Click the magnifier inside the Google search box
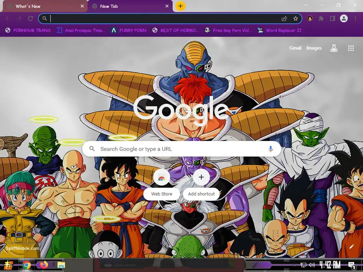Viewport: 363px width, 272px height. (x=92, y=149)
